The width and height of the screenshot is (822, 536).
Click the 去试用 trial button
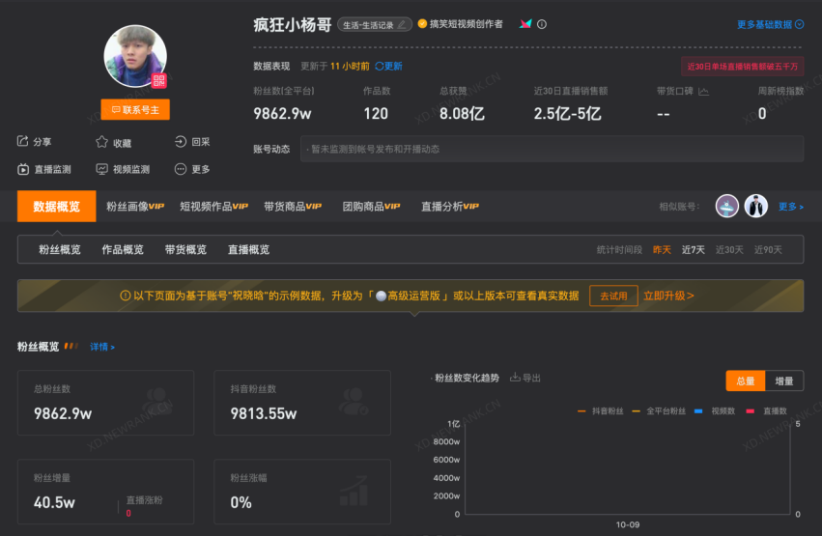click(613, 296)
